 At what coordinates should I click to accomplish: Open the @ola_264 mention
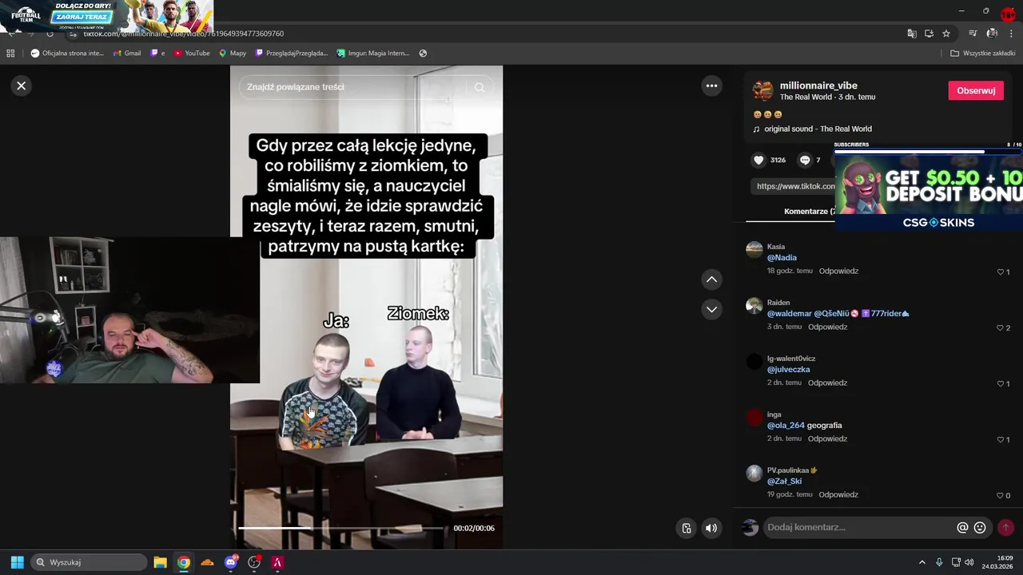[786, 426]
